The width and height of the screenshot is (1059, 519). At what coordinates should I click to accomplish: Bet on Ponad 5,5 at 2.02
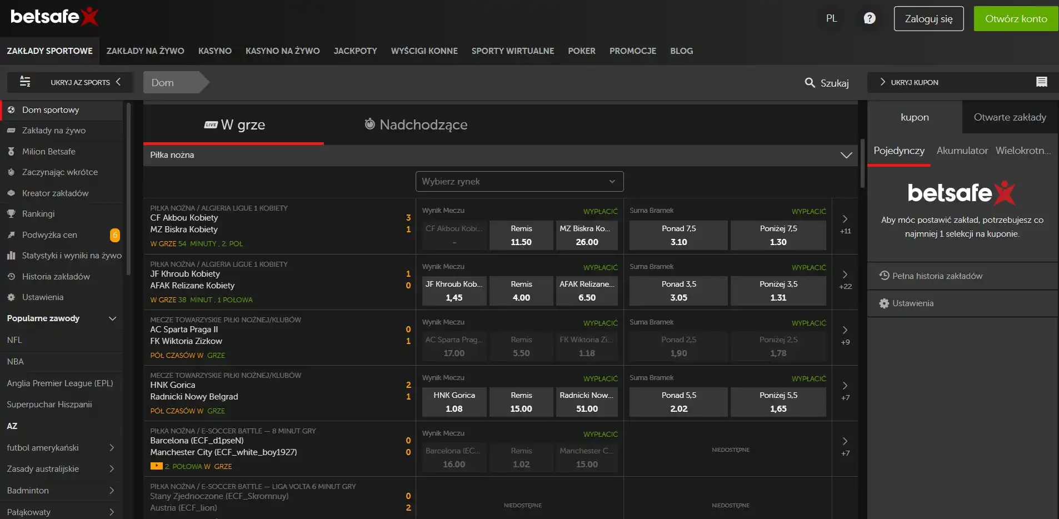tap(678, 402)
